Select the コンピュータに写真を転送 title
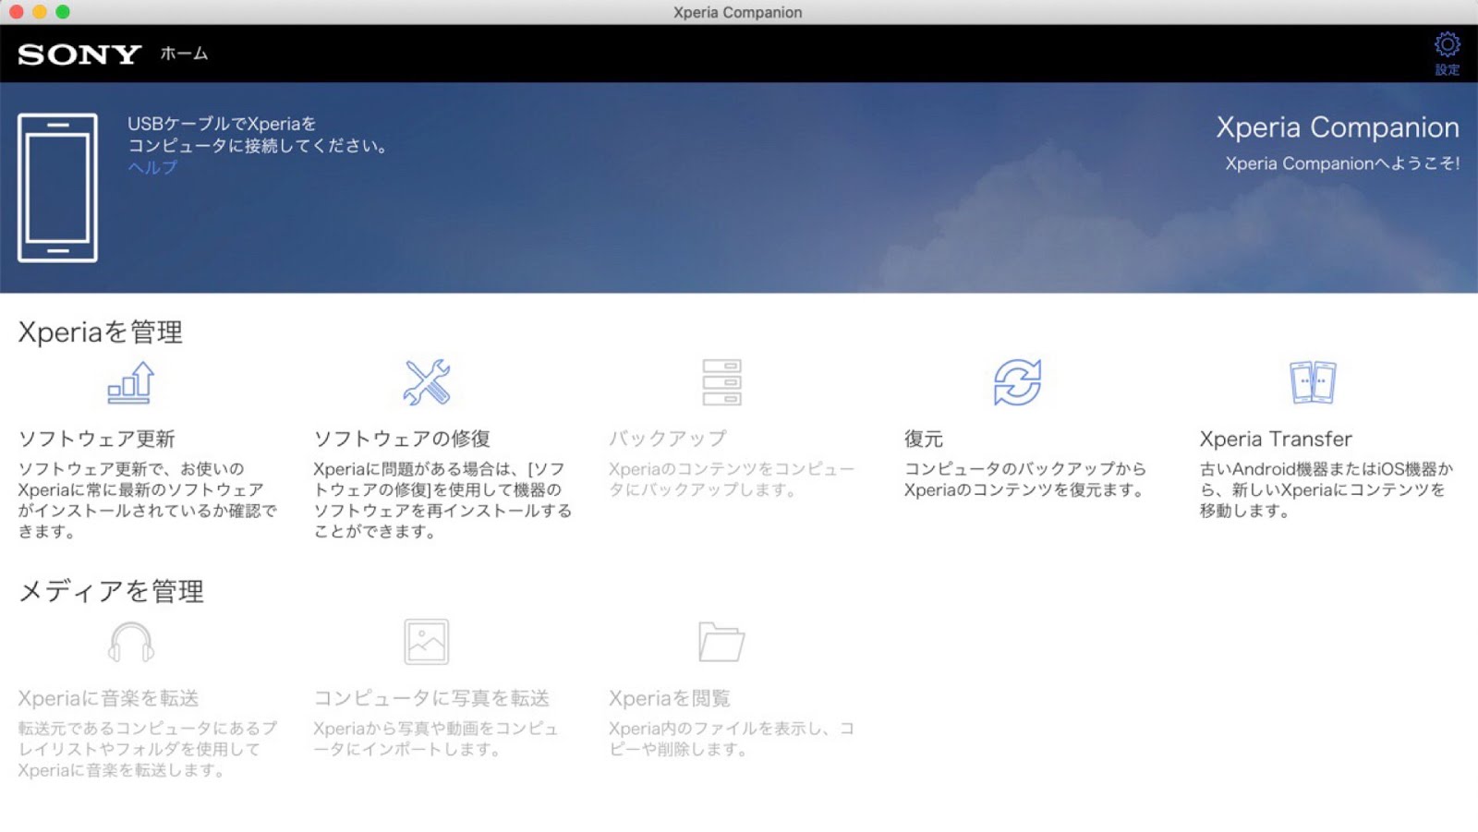This screenshot has height=832, width=1478. [431, 698]
